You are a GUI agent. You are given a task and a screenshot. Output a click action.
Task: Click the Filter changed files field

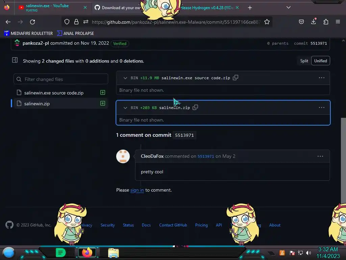[61, 79]
